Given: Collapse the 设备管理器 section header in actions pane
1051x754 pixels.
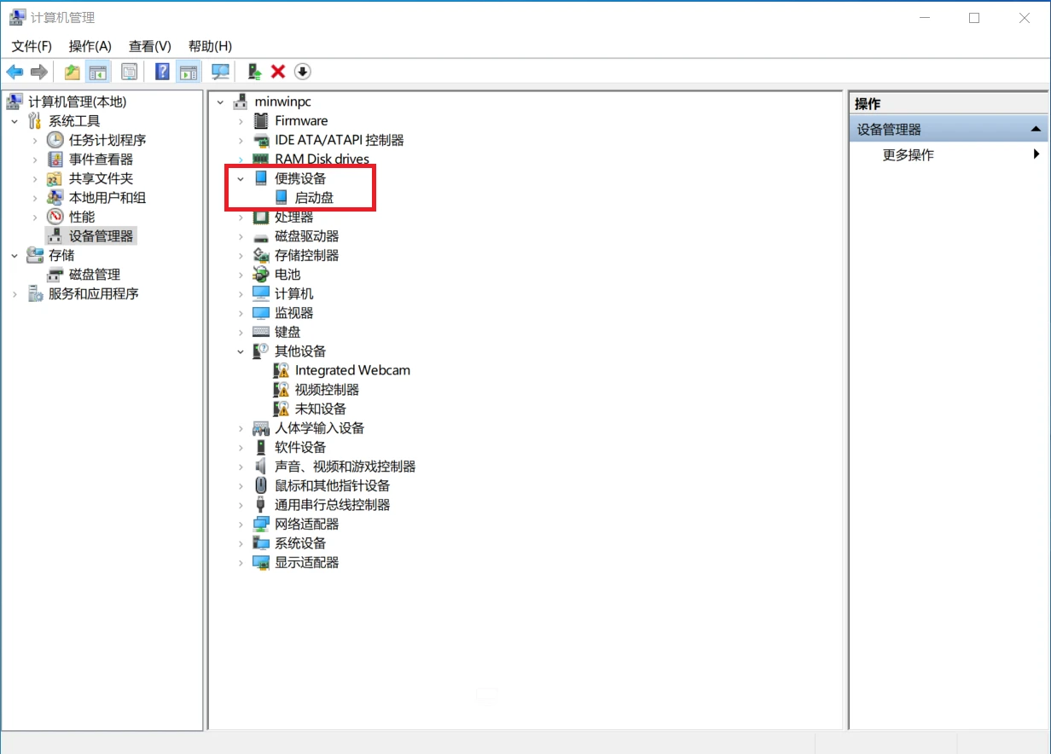Looking at the screenshot, I should point(1036,130).
